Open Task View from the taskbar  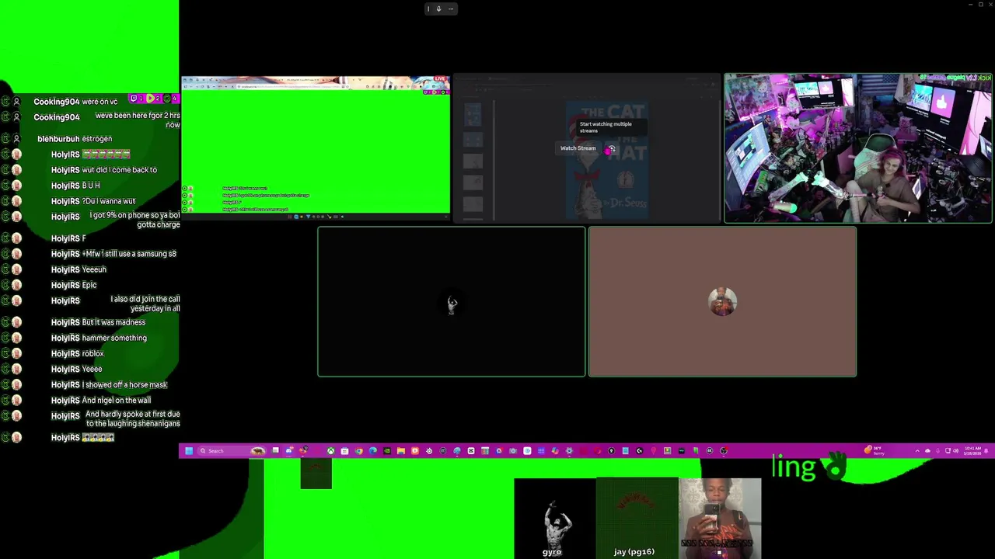coord(275,451)
